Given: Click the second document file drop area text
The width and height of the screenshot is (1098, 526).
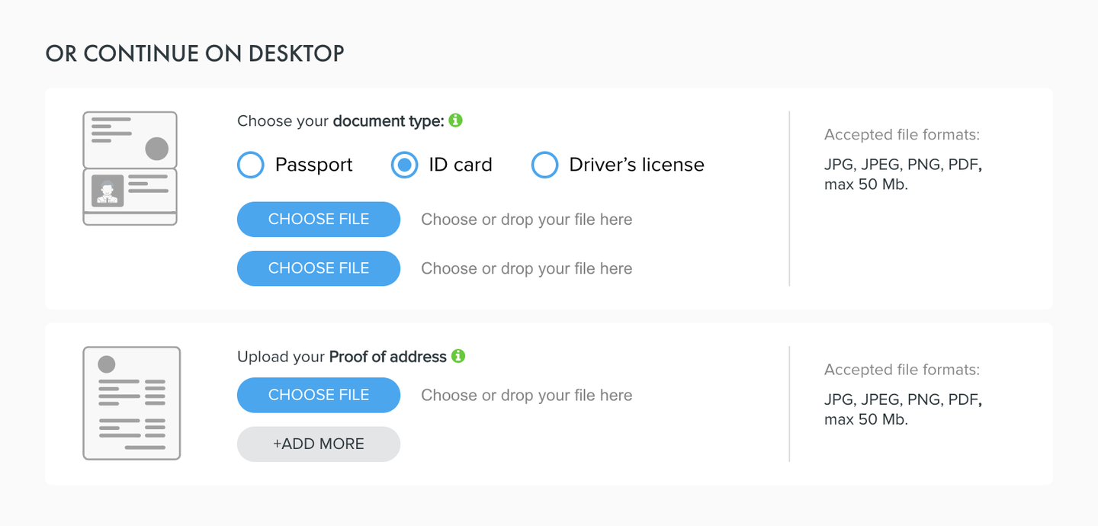Looking at the screenshot, I should tap(526, 268).
